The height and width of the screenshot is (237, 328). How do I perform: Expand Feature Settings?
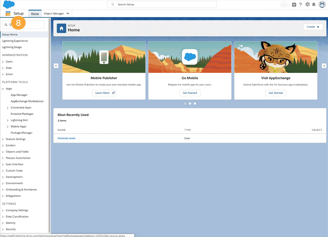[x=3, y=139]
